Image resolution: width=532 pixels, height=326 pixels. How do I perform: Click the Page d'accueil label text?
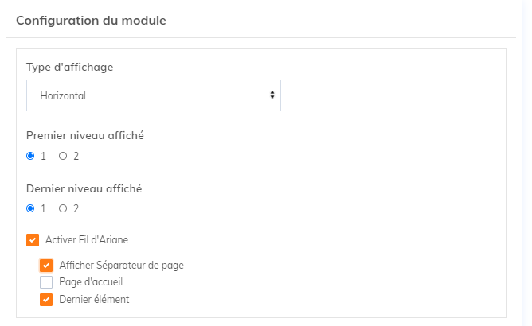pos(91,282)
